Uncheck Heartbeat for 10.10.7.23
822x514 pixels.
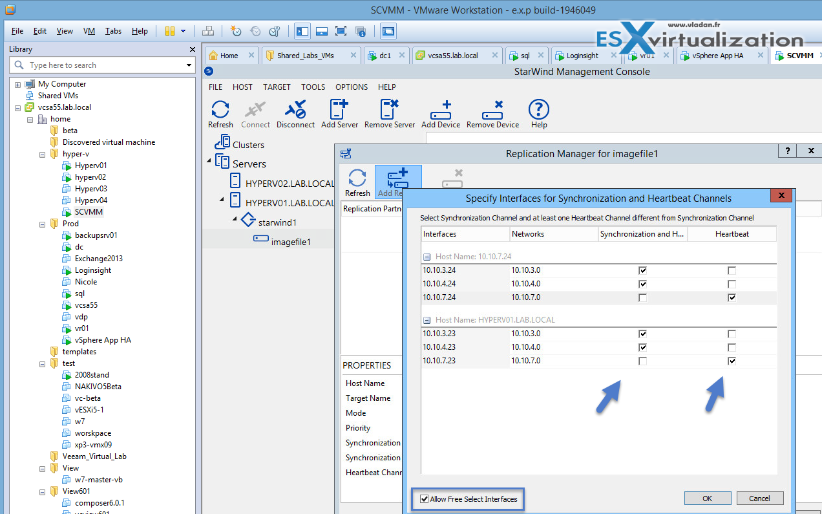coord(732,361)
